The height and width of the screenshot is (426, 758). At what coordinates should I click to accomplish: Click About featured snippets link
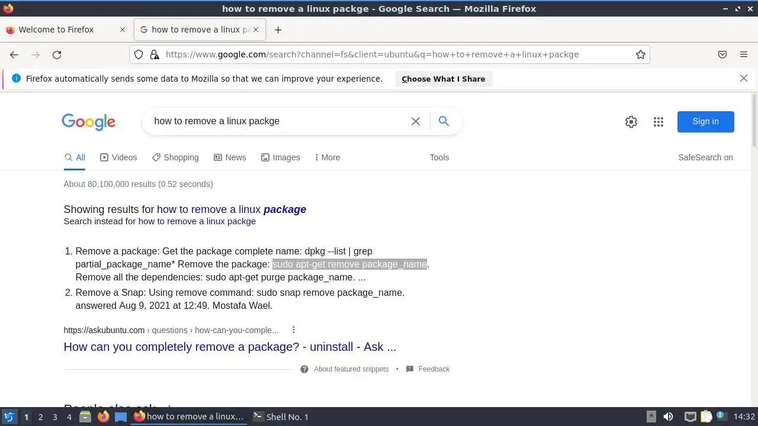coord(351,369)
